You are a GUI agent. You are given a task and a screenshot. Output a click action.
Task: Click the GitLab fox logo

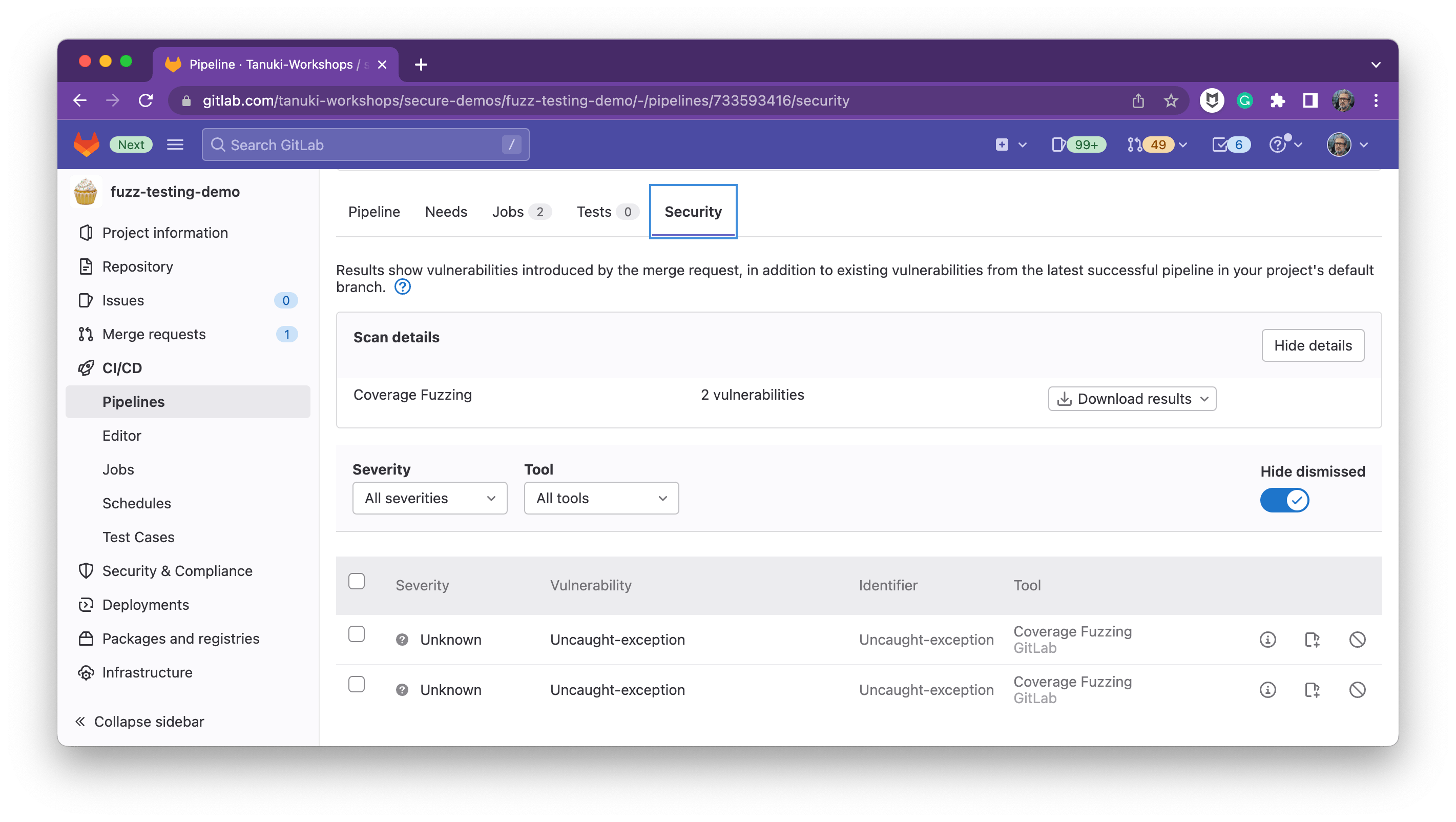pos(86,145)
